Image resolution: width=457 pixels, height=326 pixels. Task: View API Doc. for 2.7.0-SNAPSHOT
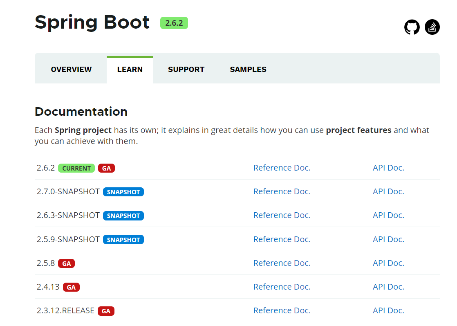tap(388, 191)
